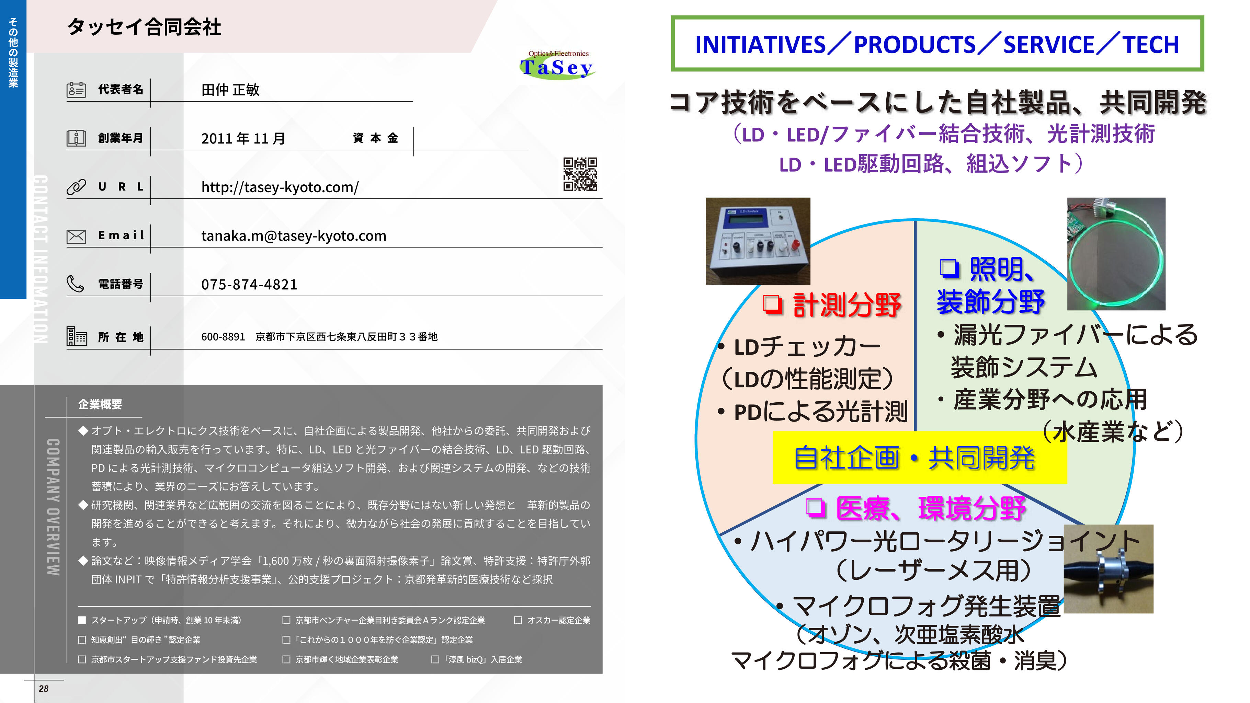Click the chain link icon beside URL

click(76, 187)
